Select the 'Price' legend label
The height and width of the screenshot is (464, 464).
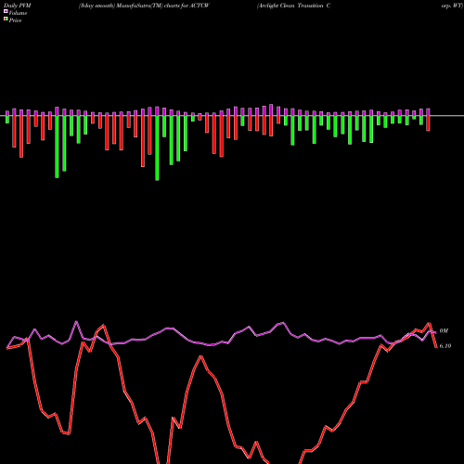pyautogui.click(x=15, y=20)
